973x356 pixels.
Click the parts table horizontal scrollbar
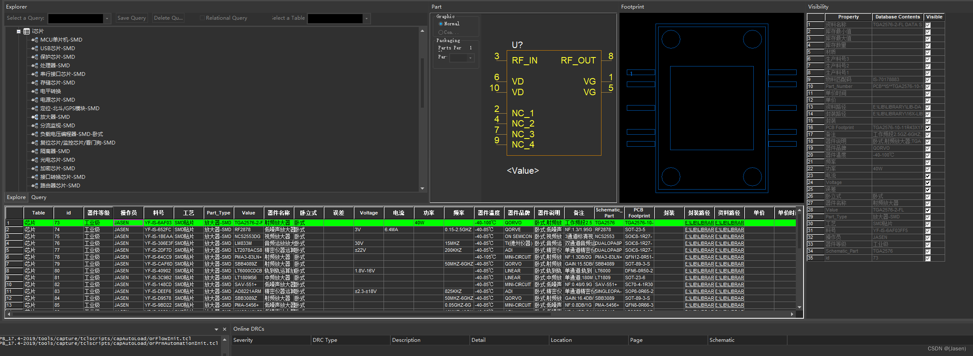(x=279, y=314)
